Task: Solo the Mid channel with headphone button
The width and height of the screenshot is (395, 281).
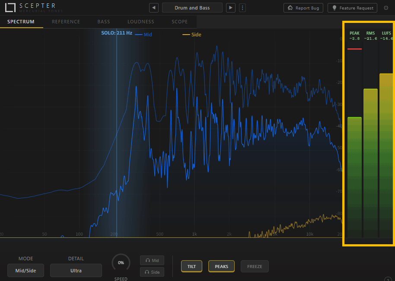Action: (x=152, y=260)
